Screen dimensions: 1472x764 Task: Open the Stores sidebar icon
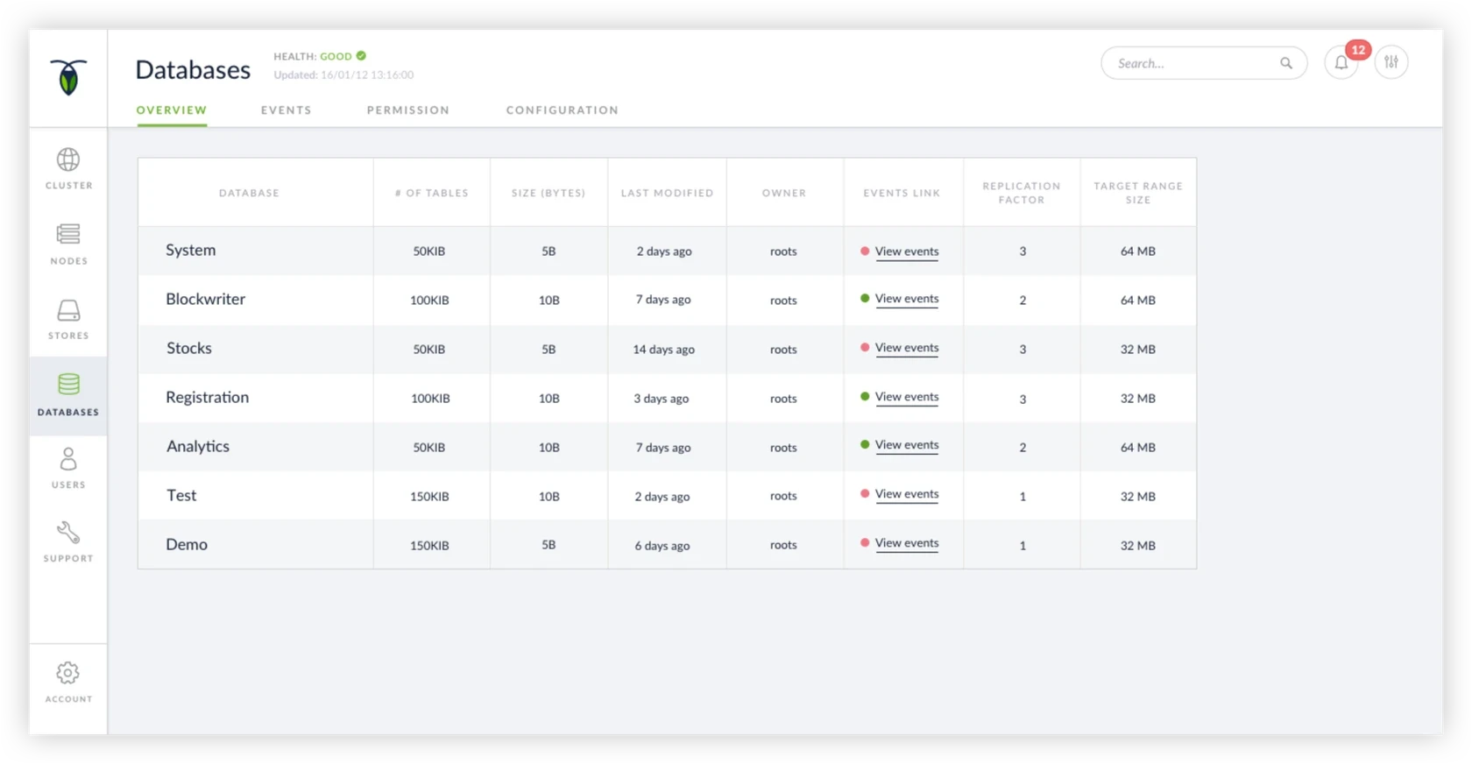pyautogui.click(x=68, y=318)
